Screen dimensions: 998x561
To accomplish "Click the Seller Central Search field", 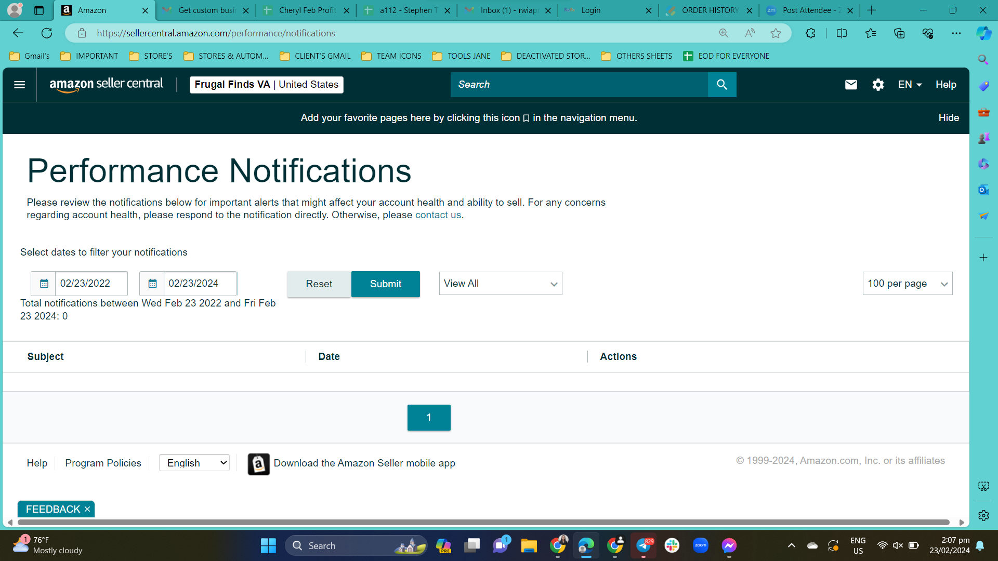I will click(579, 85).
